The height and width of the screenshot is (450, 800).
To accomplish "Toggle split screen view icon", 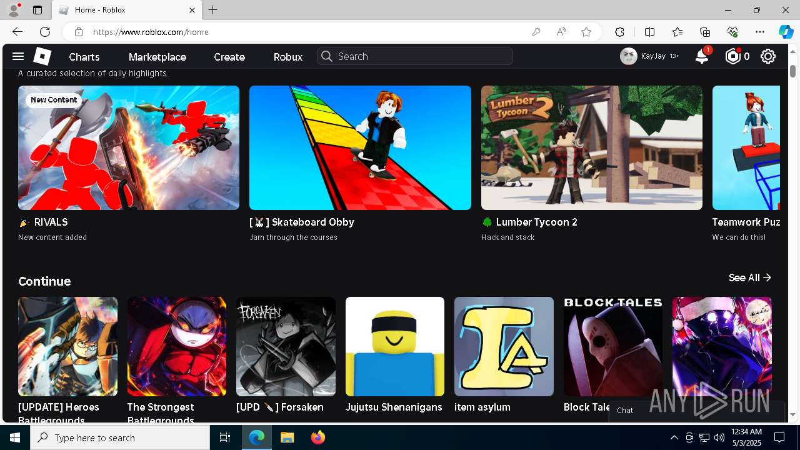I will point(649,32).
